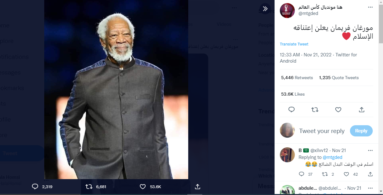383x195 pixels.
Task: Click the Translate Tweet link
Action: point(294,44)
